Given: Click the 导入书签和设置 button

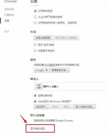Looking at the screenshot, I should pyautogui.click(x=85, y=107).
